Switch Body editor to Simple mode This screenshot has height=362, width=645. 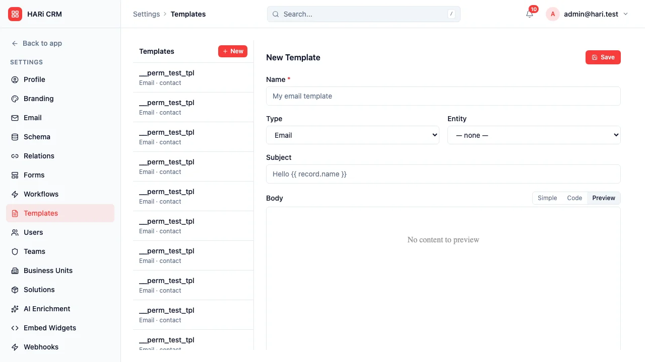pyautogui.click(x=547, y=198)
